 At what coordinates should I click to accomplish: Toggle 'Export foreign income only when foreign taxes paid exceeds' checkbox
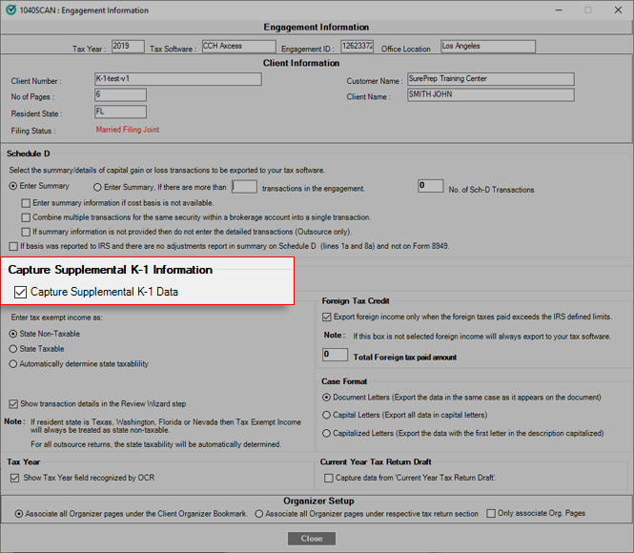tap(327, 317)
